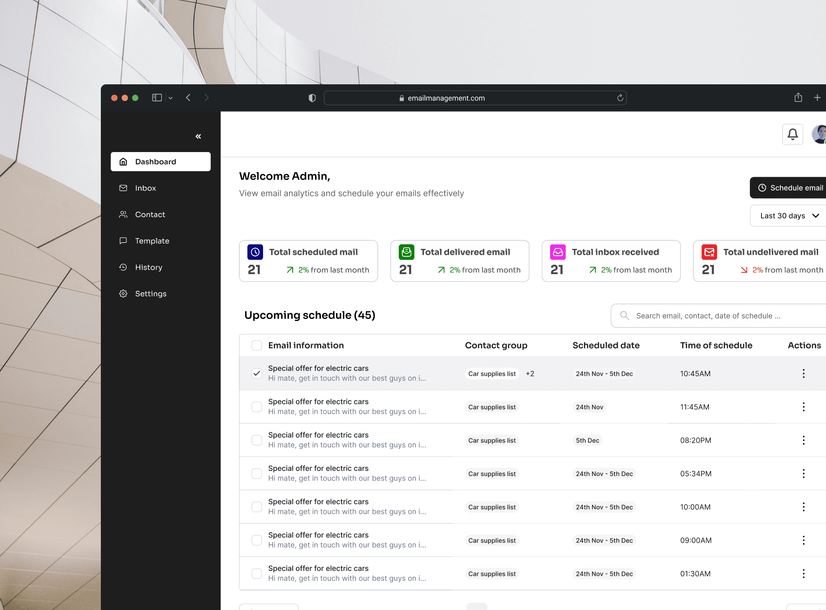
Task: Uncheck the 10:45AM schedule row checkbox
Action: click(257, 373)
